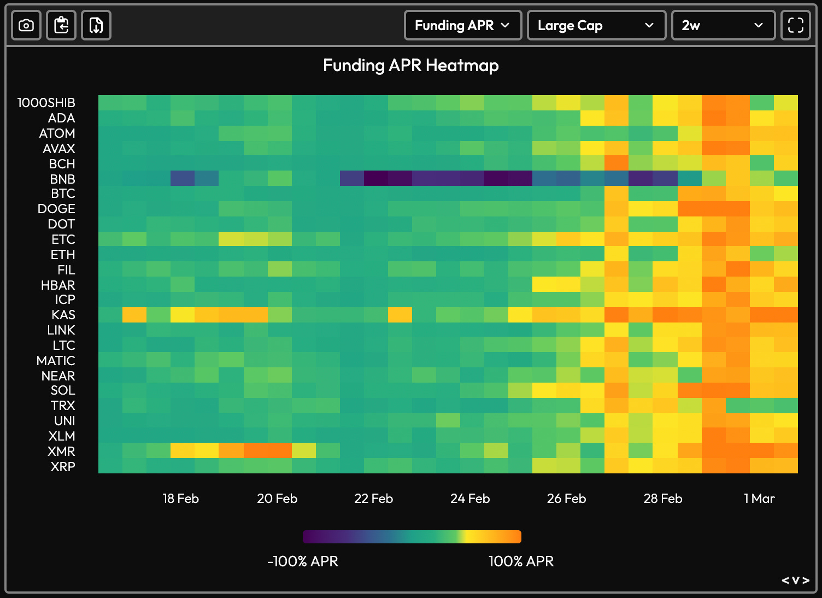Select the FIL row label
The height and width of the screenshot is (598, 822).
coord(66,270)
